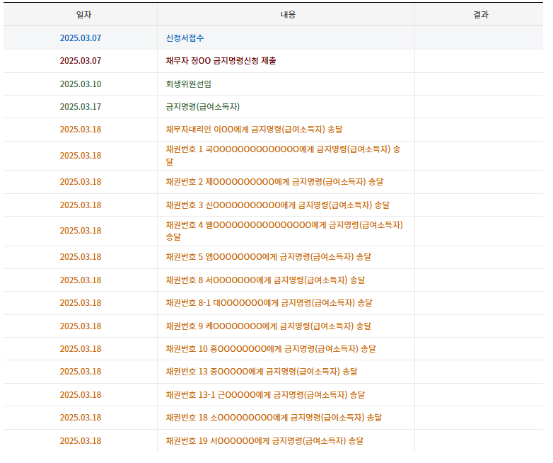The image size is (553, 463).
Task: Select the 채권번호 5 엠O 송달 entry
Action: tap(269, 257)
